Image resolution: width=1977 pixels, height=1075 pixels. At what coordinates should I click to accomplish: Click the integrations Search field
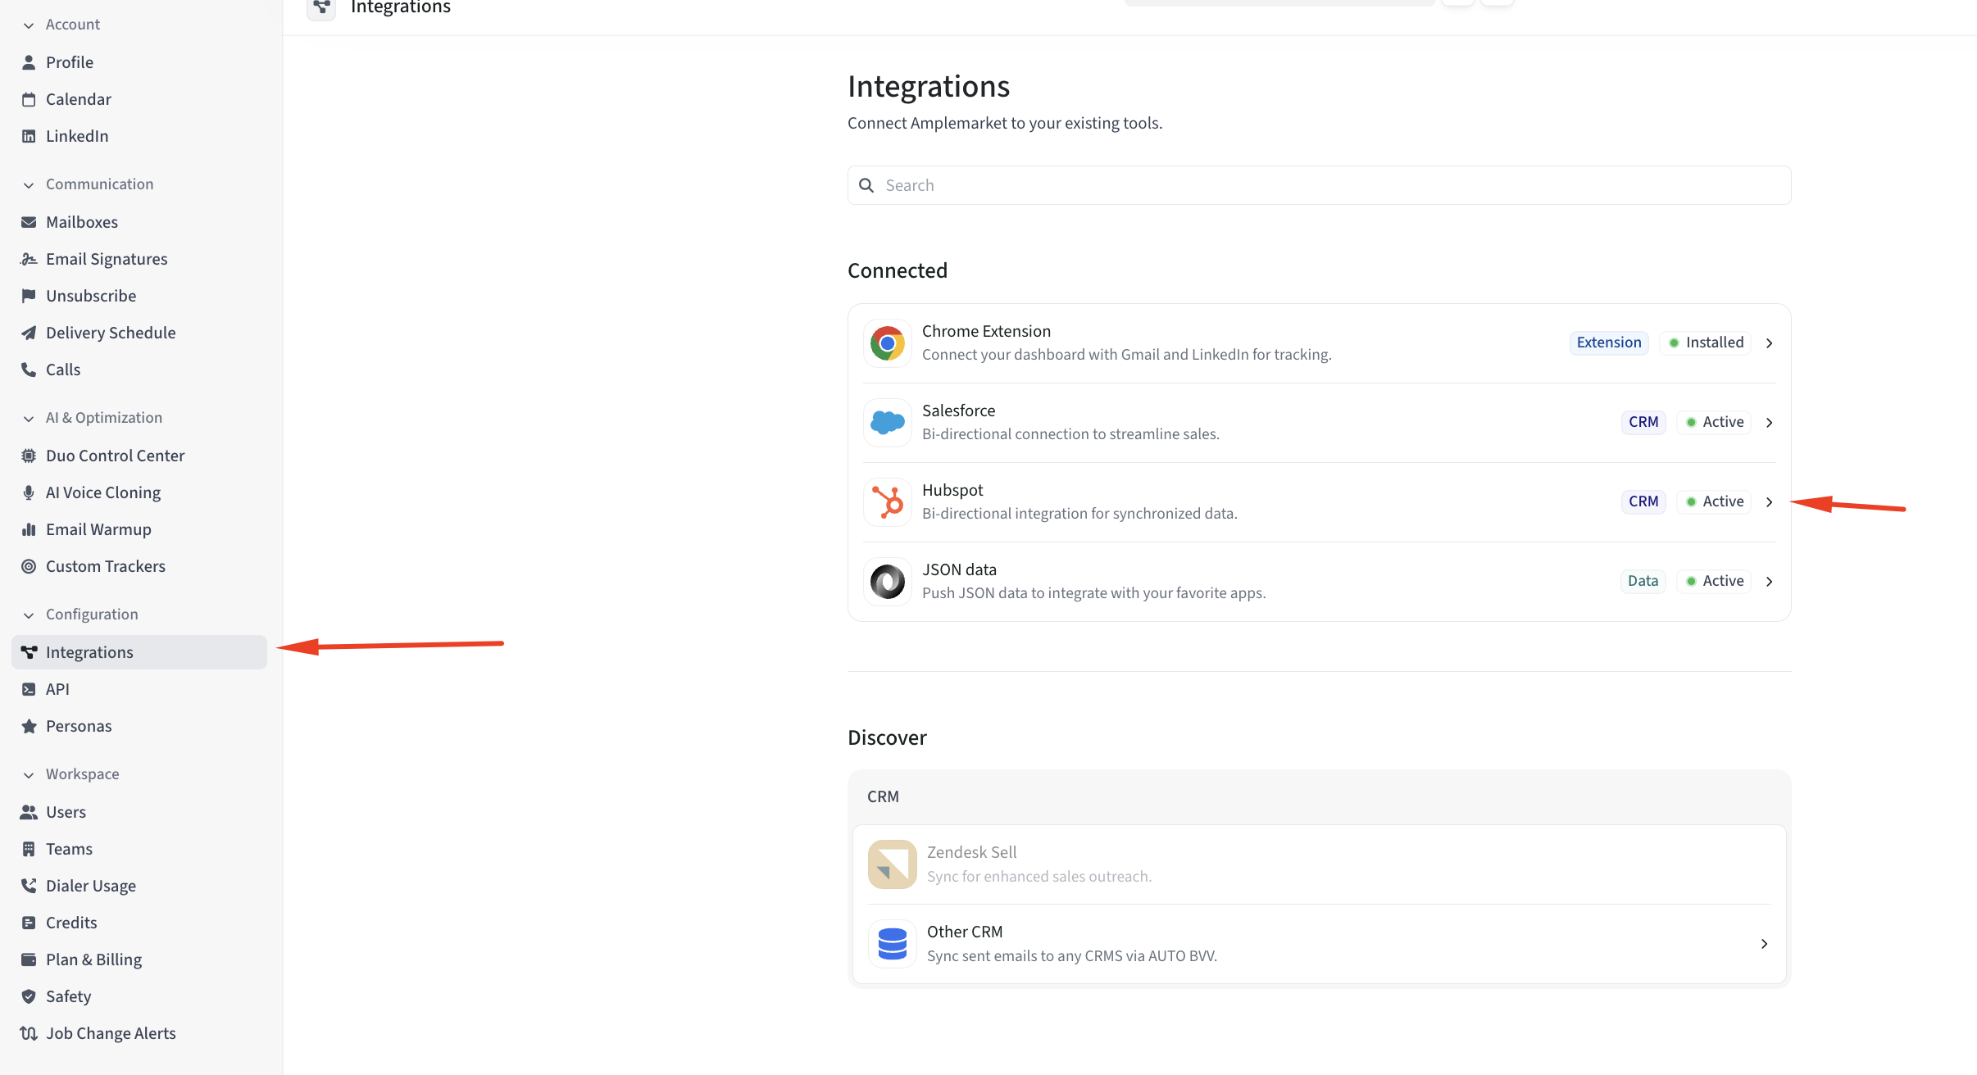tap(1318, 185)
